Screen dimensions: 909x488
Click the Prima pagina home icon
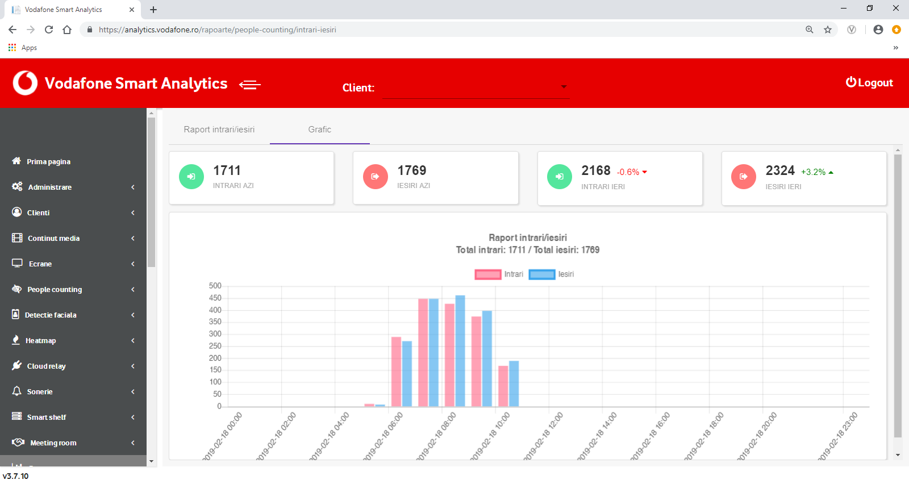16,161
